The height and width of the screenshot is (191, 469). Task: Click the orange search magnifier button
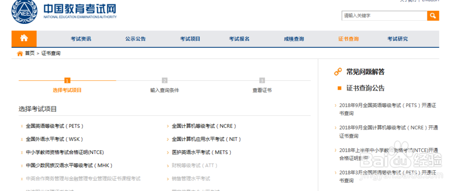[433, 15]
